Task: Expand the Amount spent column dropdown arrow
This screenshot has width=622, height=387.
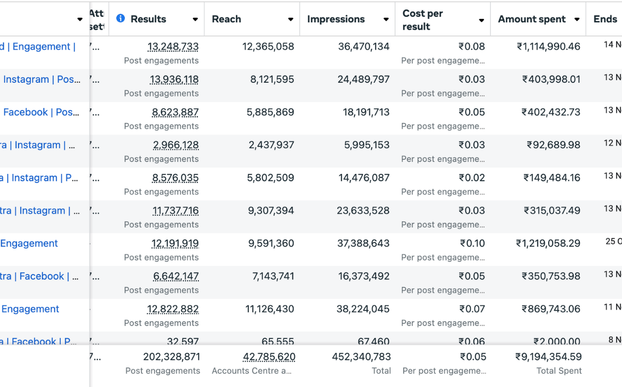Action: pos(577,19)
